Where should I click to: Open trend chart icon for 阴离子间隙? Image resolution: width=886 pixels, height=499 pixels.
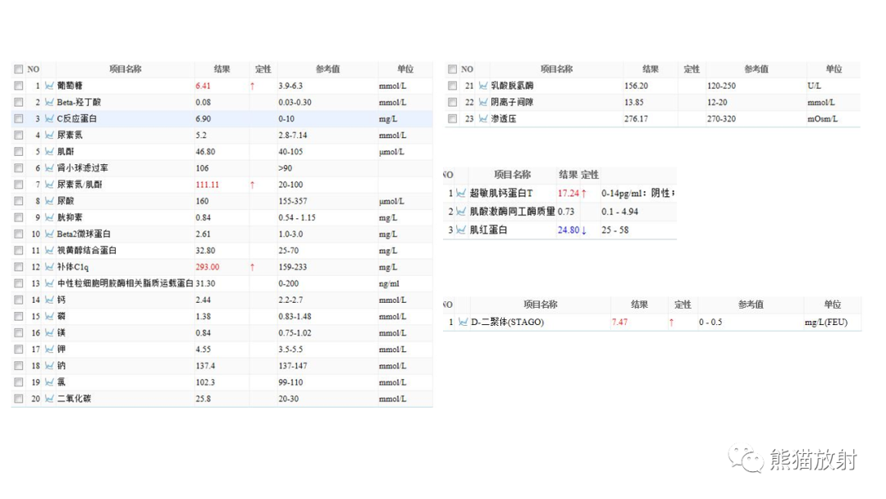pyautogui.click(x=483, y=103)
